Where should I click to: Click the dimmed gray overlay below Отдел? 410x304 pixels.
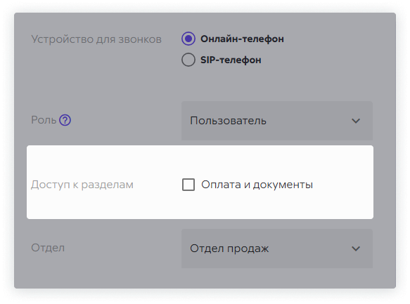tap(205, 279)
